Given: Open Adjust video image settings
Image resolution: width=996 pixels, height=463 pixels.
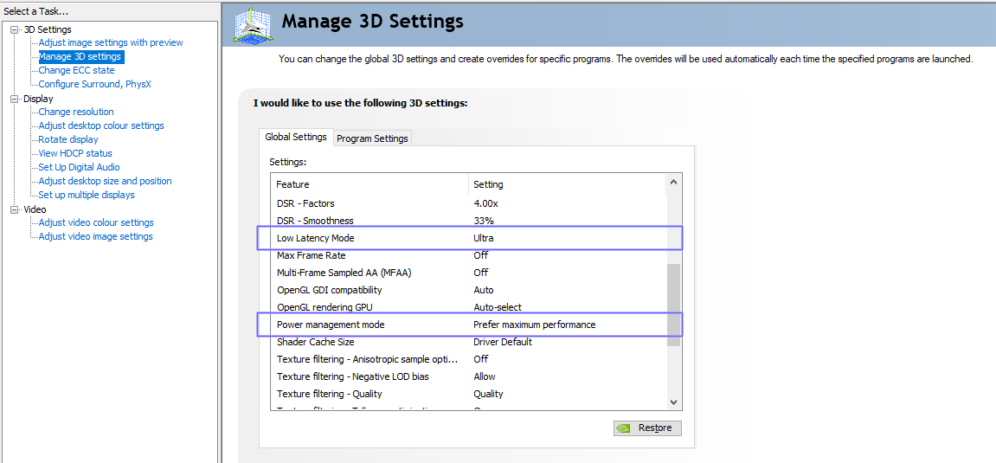Looking at the screenshot, I should [x=95, y=236].
